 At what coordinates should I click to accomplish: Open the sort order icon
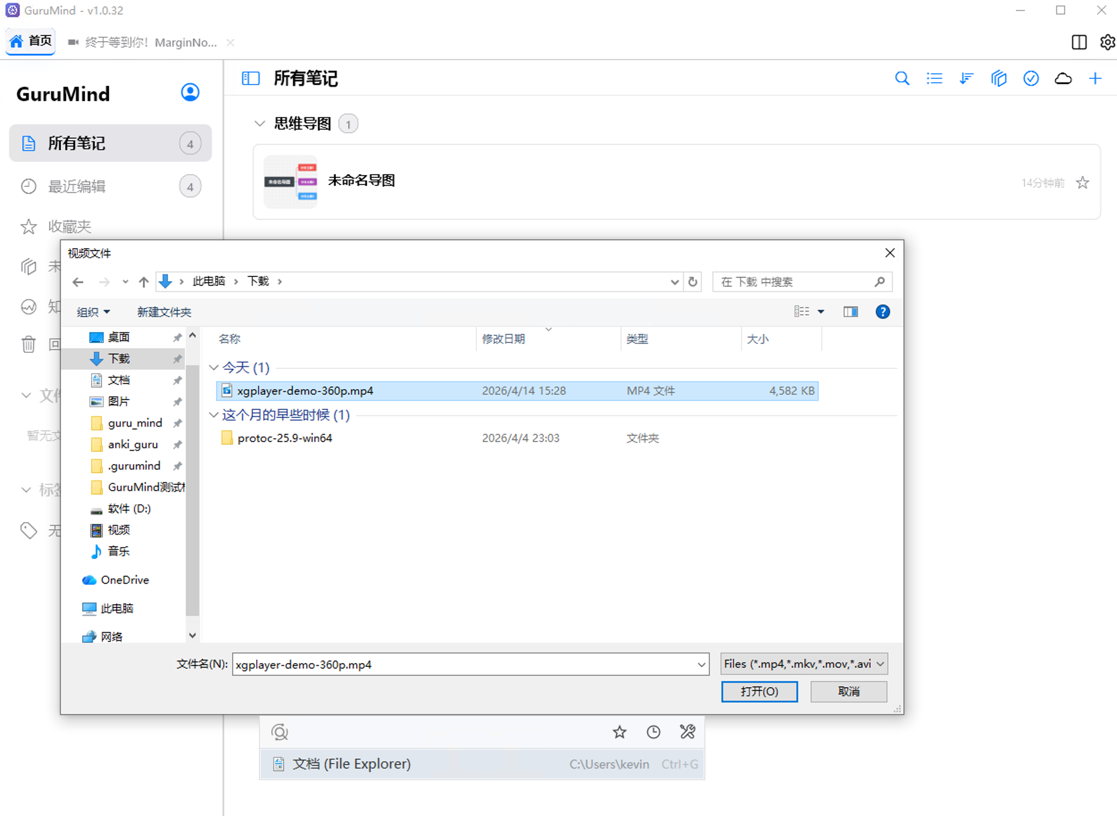966,78
